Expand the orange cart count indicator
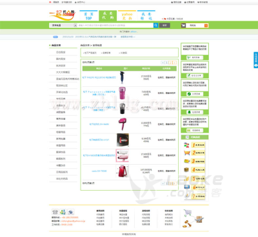Image resolution: width=258 pixels, height=237 pixels. pos(206,26)
